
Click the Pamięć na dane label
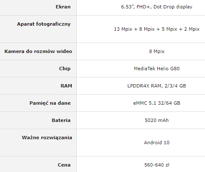[x=50, y=103]
